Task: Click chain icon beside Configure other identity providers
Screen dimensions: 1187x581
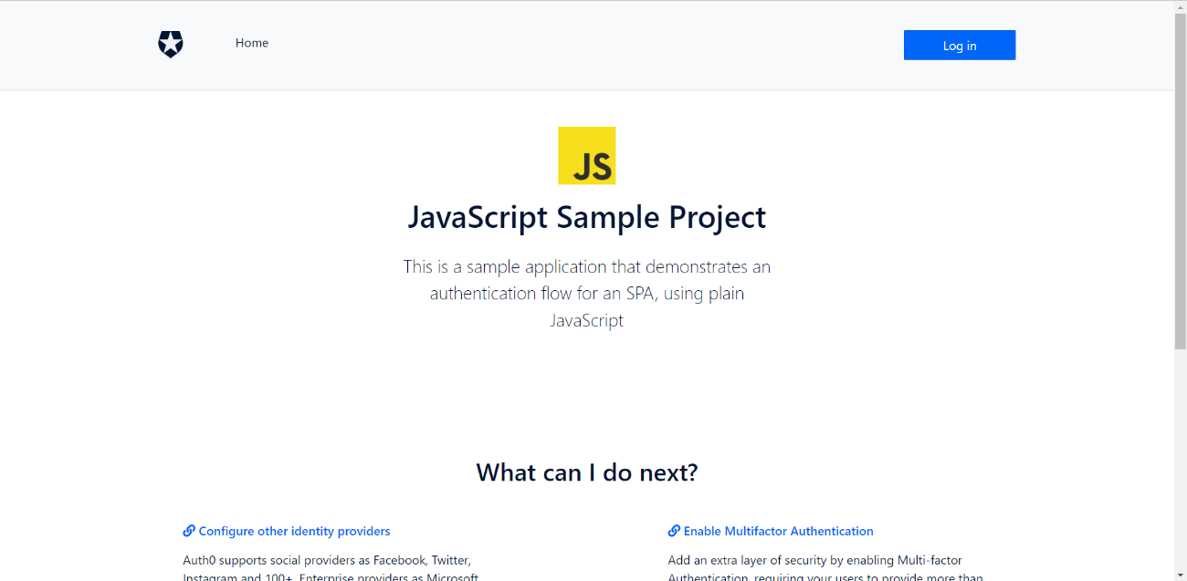Action: pos(189,531)
